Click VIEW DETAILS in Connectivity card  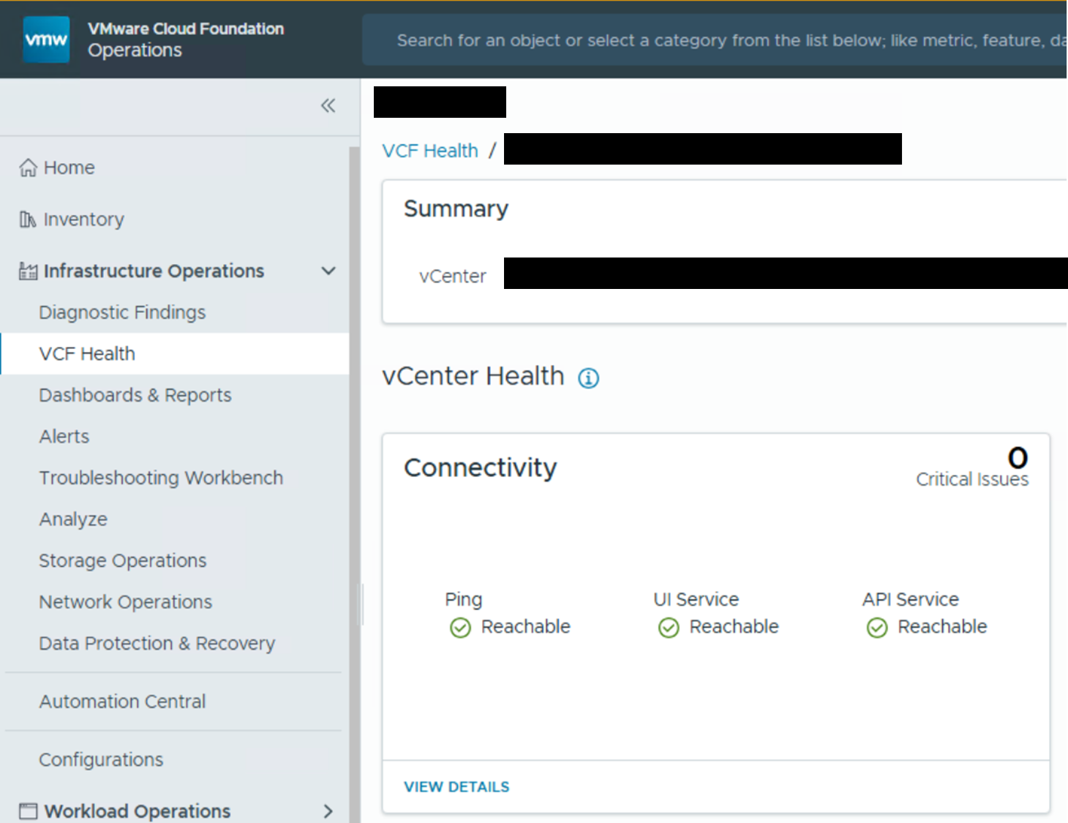(x=456, y=786)
